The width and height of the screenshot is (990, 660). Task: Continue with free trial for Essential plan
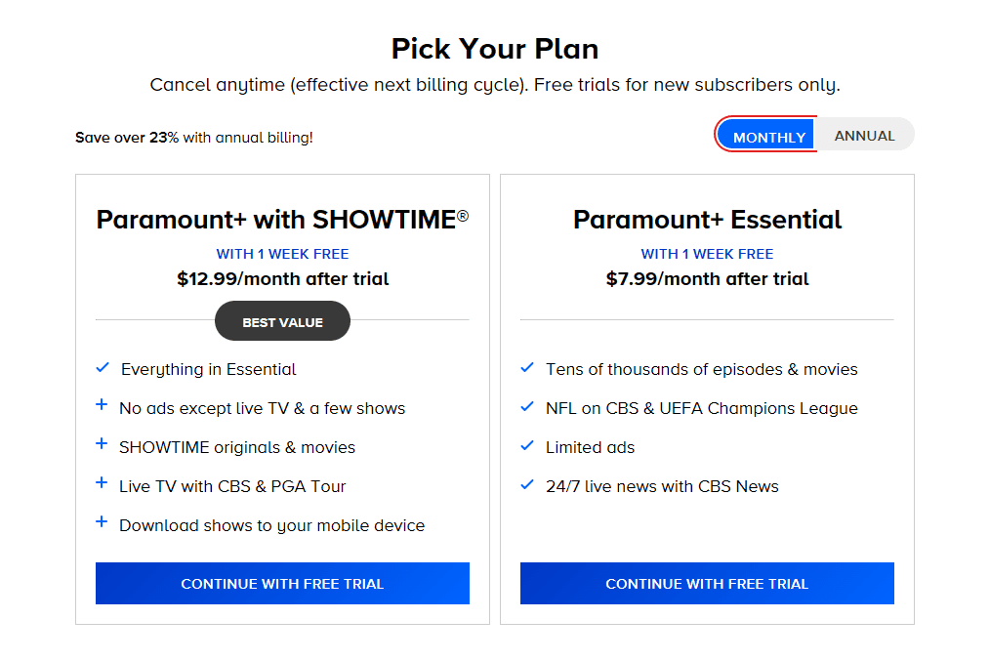707,583
